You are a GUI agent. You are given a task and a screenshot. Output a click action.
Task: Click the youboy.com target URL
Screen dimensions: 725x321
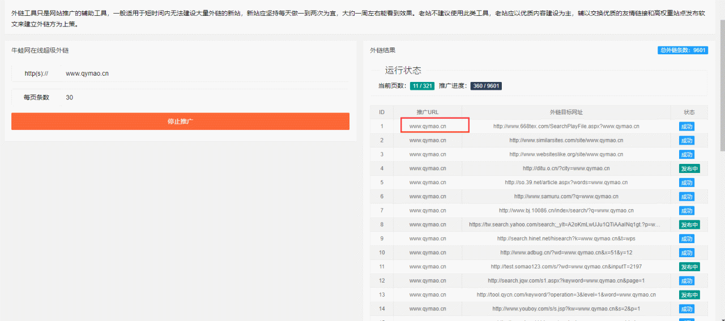pos(566,309)
